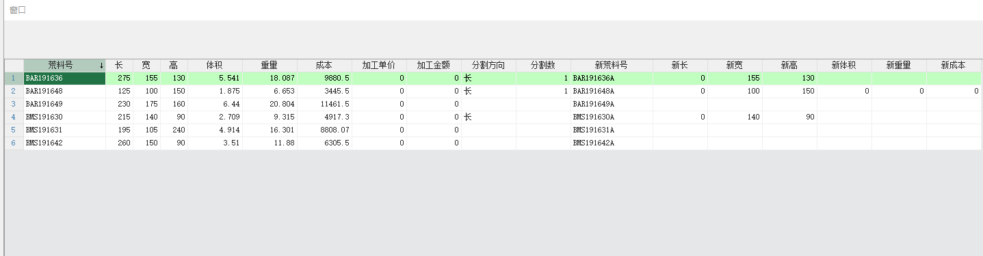The image size is (983, 256).
Task: Select the BAR191636A new block cell
Action: point(612,79)
